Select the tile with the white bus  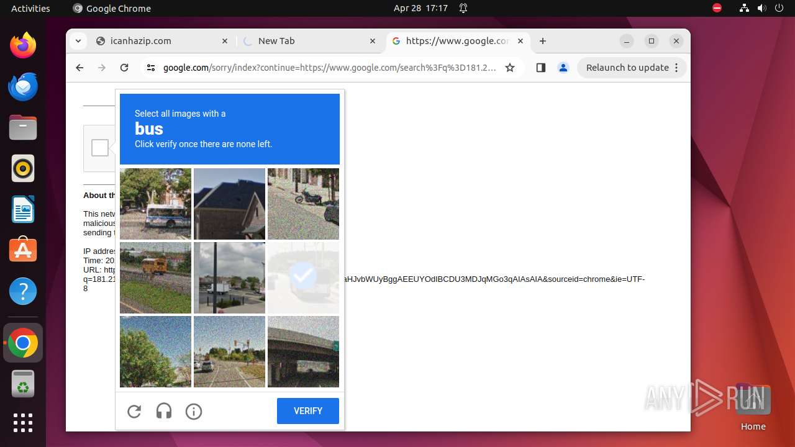tap(155, 204)
